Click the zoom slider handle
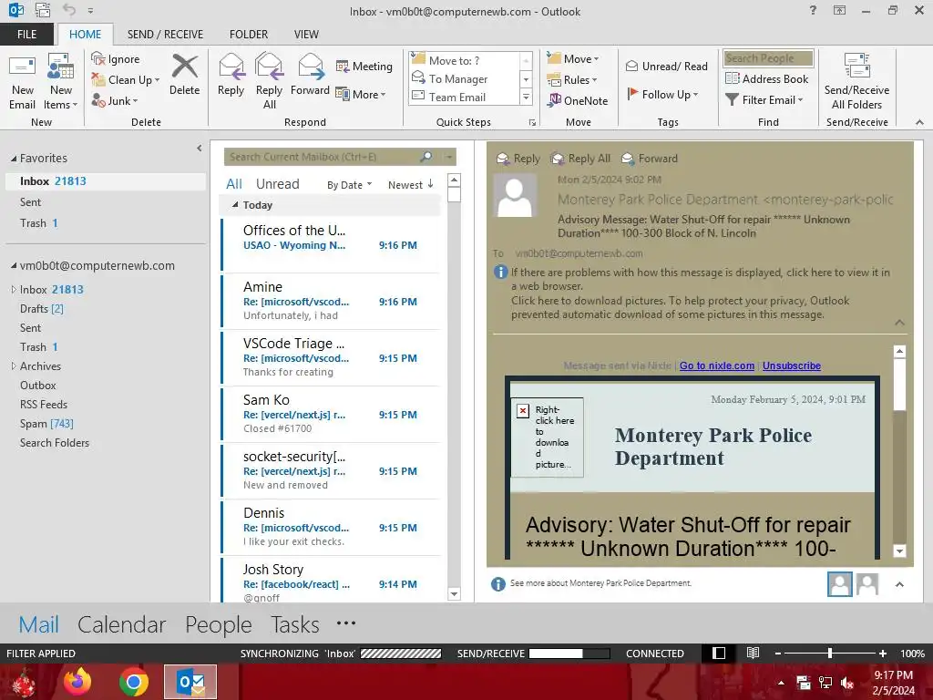This screenshot has height=700, width=933. point(829,653)
